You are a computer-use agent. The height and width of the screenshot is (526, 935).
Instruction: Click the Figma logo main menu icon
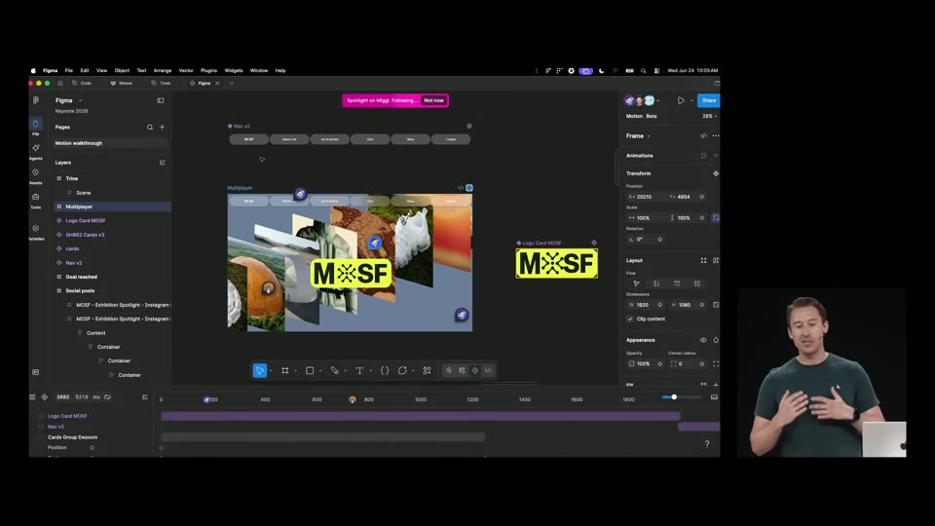pyautogui.click(x=36, y=100)
